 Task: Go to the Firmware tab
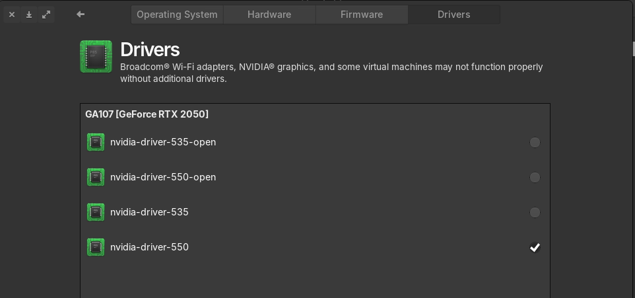[362, 15]
